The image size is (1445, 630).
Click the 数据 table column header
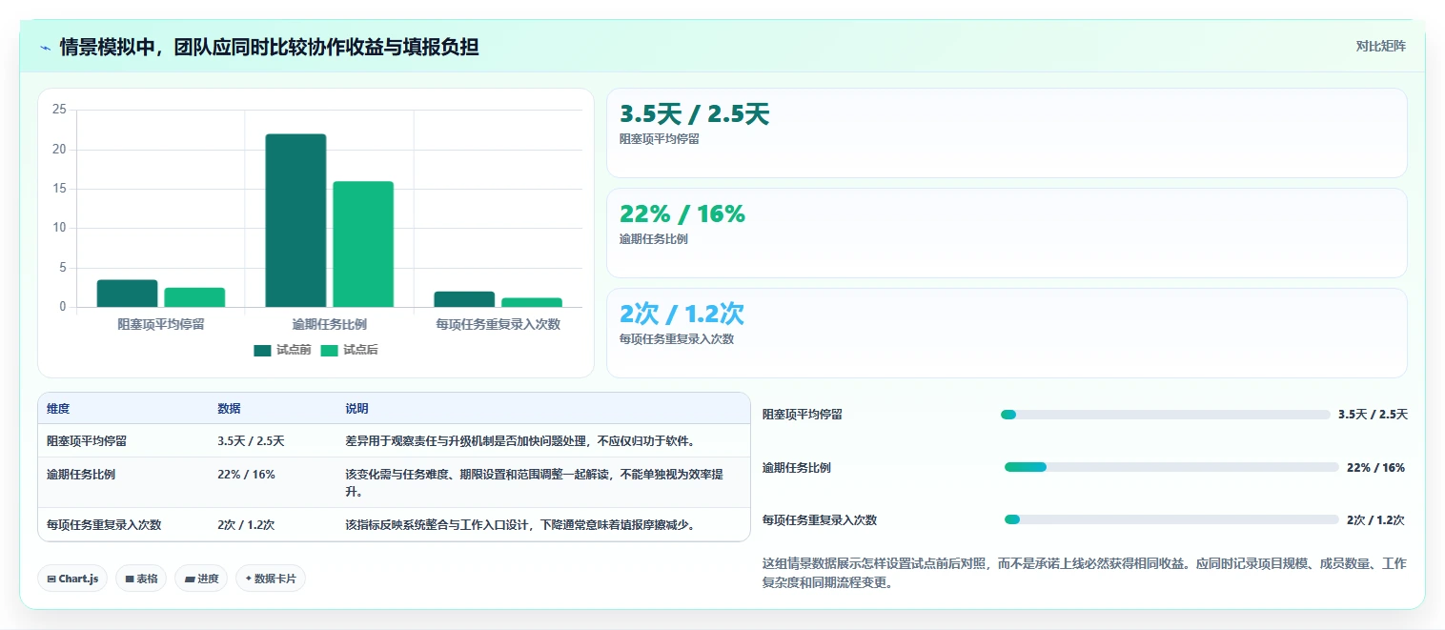point(229,409)
